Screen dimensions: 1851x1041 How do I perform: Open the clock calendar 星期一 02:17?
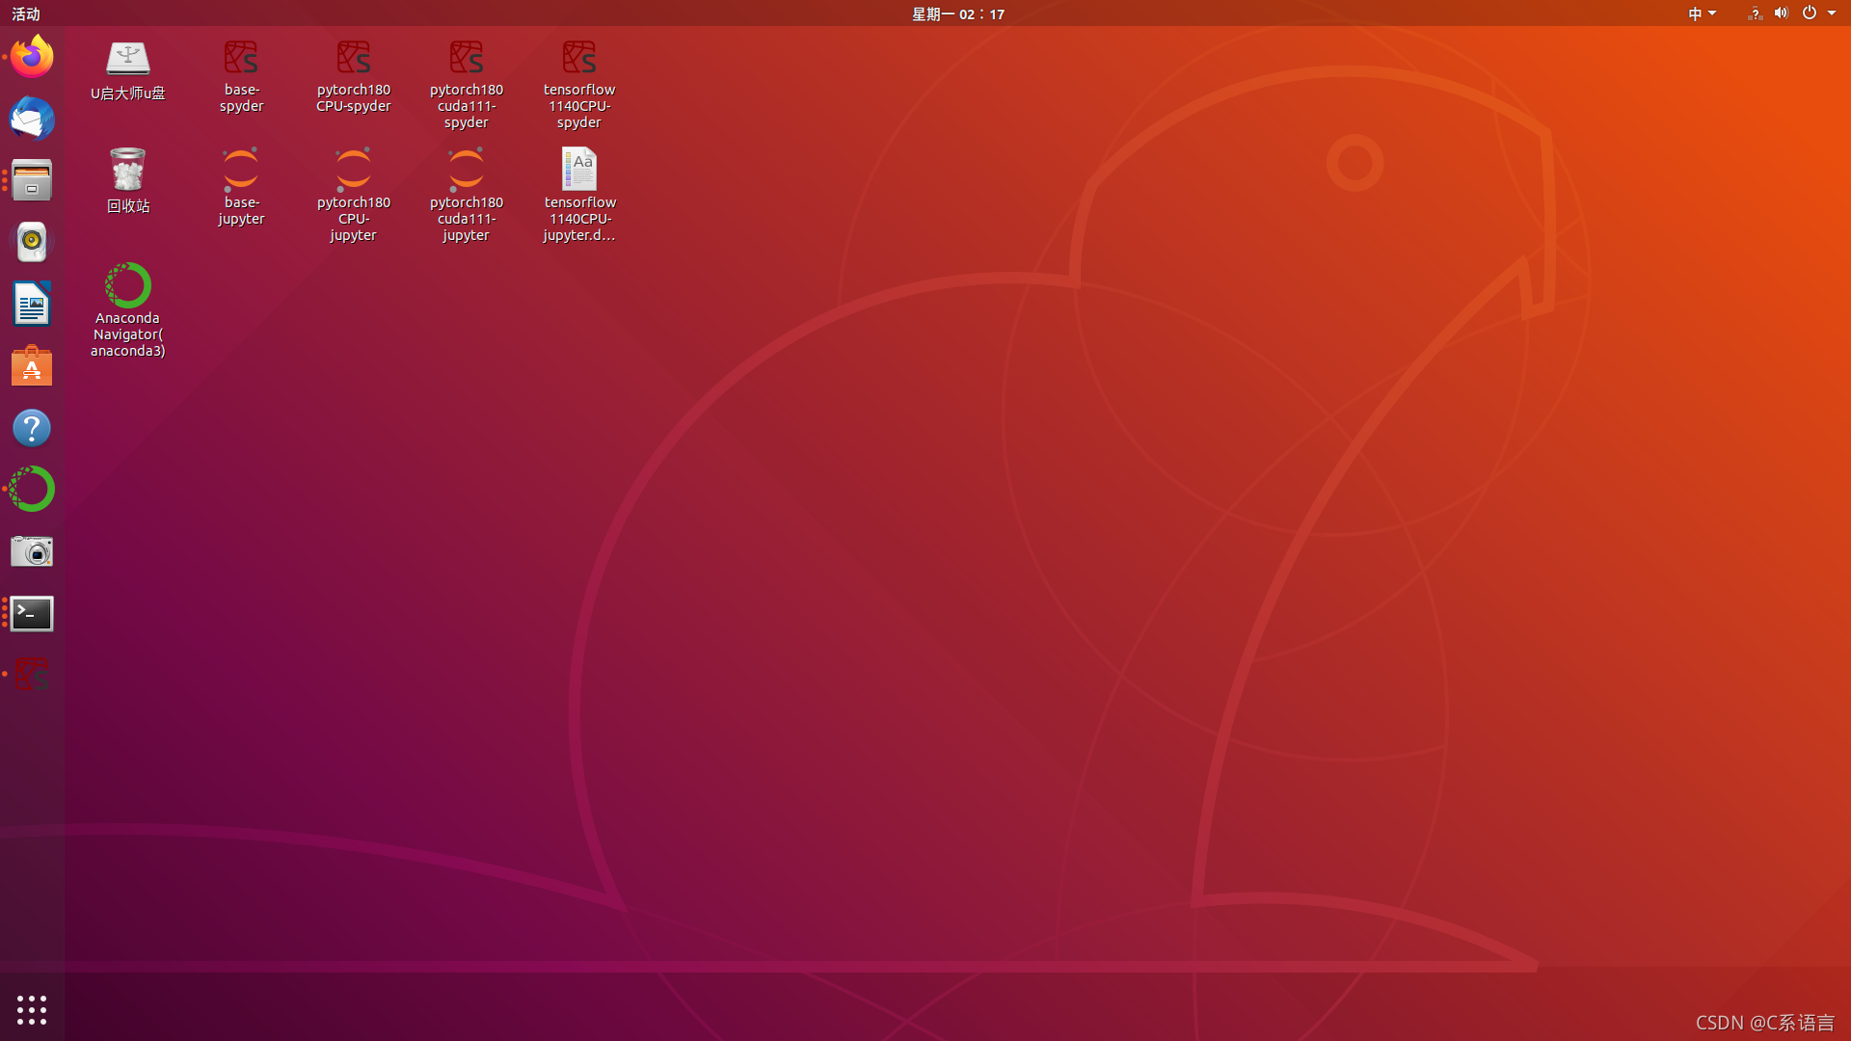pyautogui.click(x=958, y=13)
